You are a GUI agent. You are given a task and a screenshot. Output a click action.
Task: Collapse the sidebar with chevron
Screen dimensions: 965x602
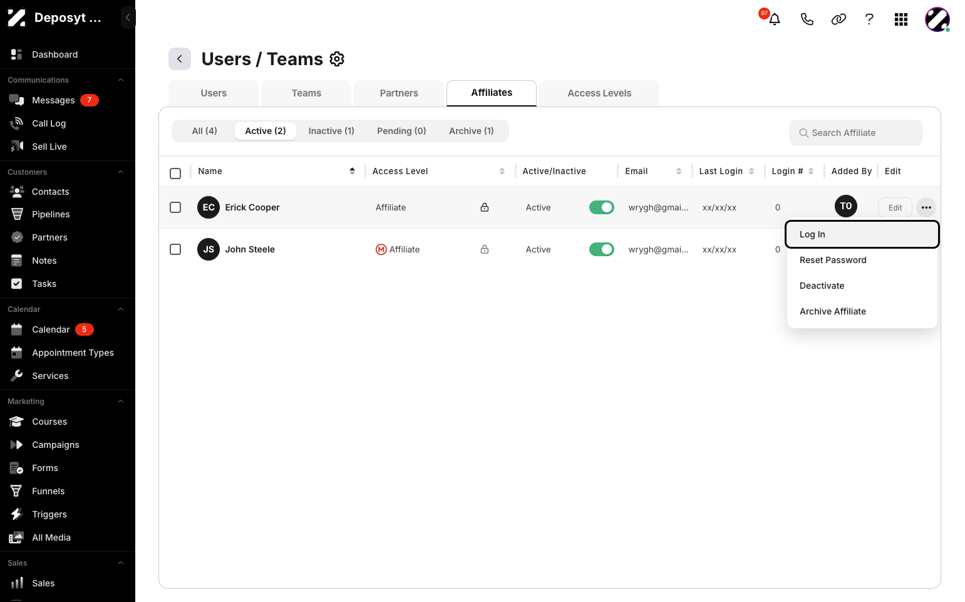128,18
